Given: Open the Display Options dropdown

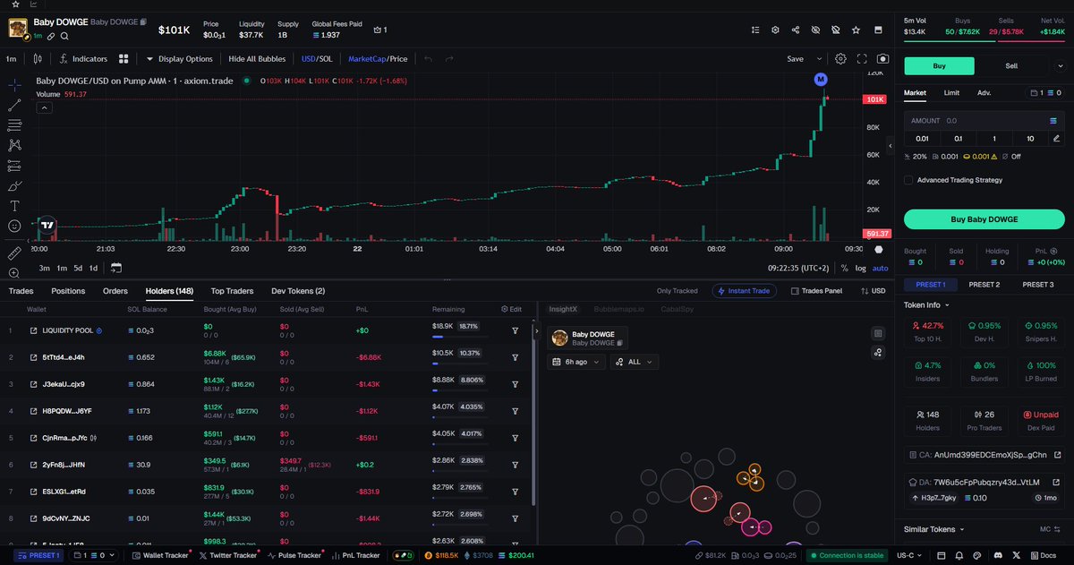Looking at the screenshot, I should pyautogui.click(x=180, y=59).
